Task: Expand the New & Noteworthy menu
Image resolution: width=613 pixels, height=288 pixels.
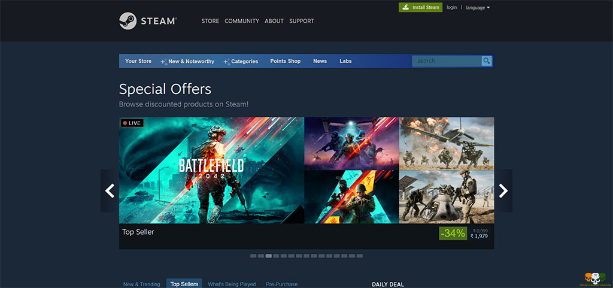Action: point(191,61)
